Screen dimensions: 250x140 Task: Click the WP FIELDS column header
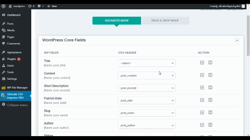pos(51,53)
